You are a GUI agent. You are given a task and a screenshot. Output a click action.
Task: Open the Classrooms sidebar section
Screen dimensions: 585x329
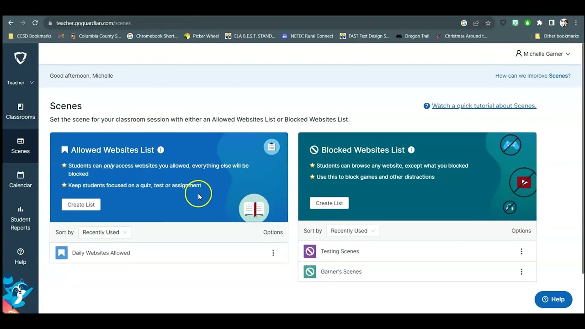tap(21, 111)
